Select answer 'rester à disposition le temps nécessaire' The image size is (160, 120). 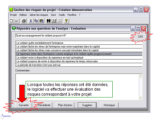(79, 61)
